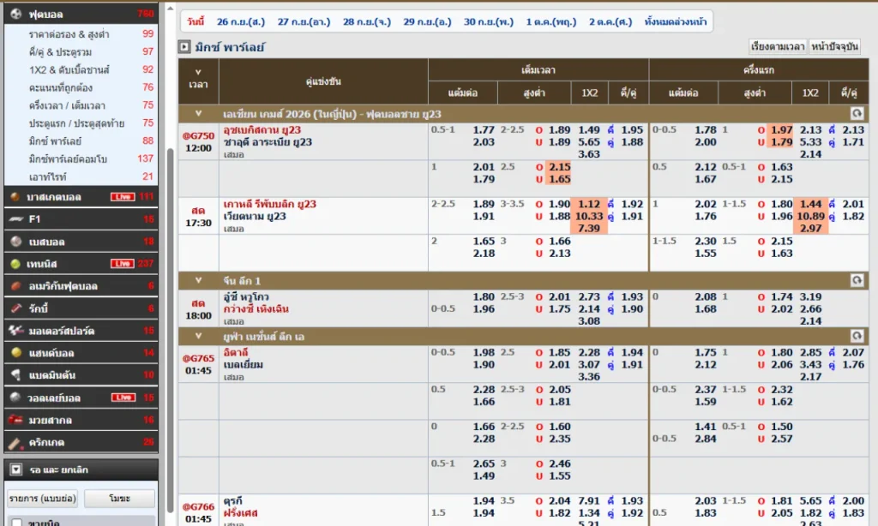Click the handball icon beside แฮนด์บอล
Viewport: 878px width, 526px height.
pyautogui.click(x=15, y=353)
